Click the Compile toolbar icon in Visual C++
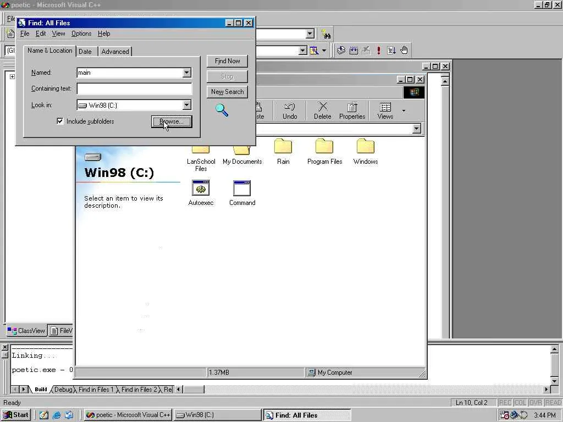This screenshot has height=422, width=563. click(341, 50)
